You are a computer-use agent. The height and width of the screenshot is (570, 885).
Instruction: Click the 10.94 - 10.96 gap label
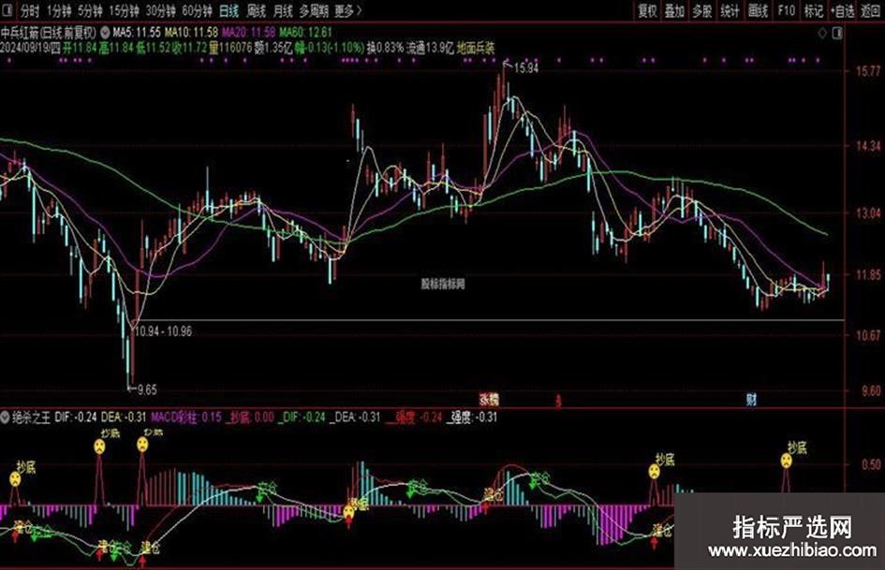(x=164, y=331)
